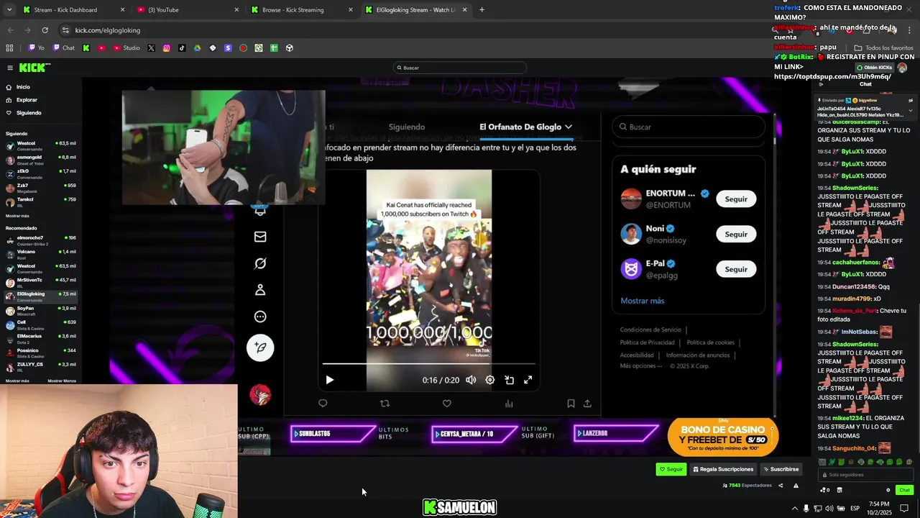
Task: Click the Suscribirse button
Action: [x=781, y=469]
